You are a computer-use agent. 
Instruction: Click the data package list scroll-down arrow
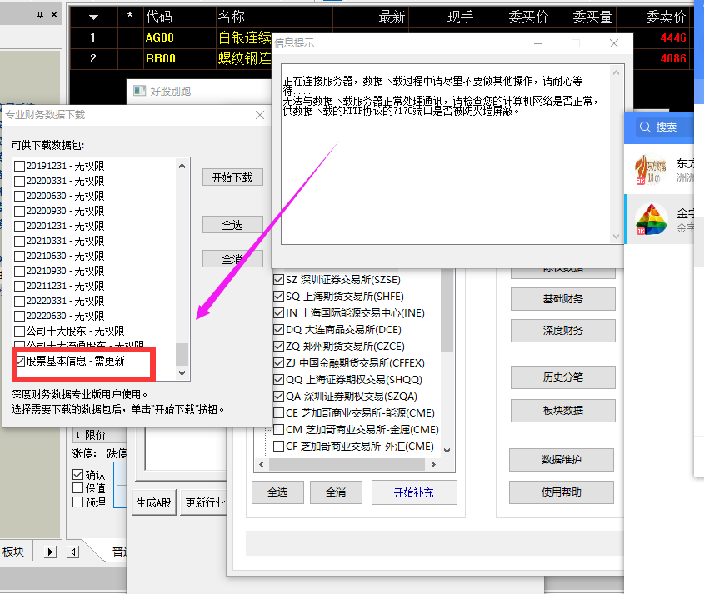(182, 373)
